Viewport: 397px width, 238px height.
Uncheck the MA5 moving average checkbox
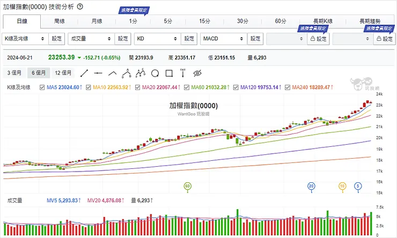42,87
